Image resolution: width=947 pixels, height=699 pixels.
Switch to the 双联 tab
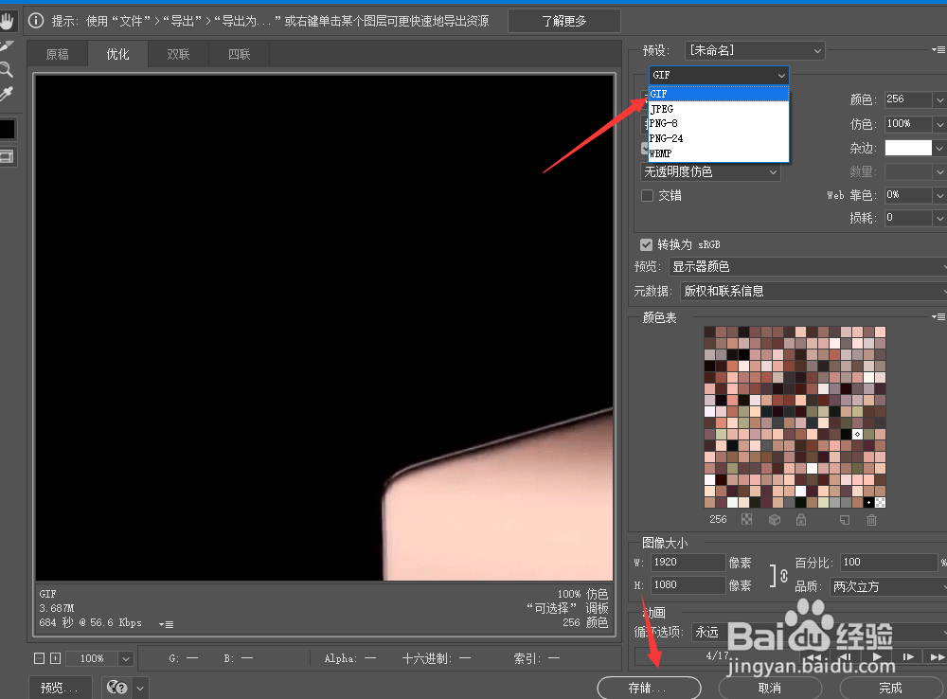[x=178, y=54]
